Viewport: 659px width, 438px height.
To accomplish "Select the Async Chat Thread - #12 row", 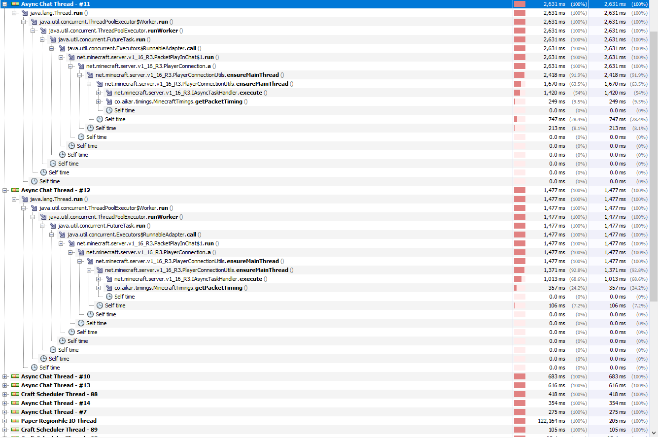I will click(x=325, y=190).
